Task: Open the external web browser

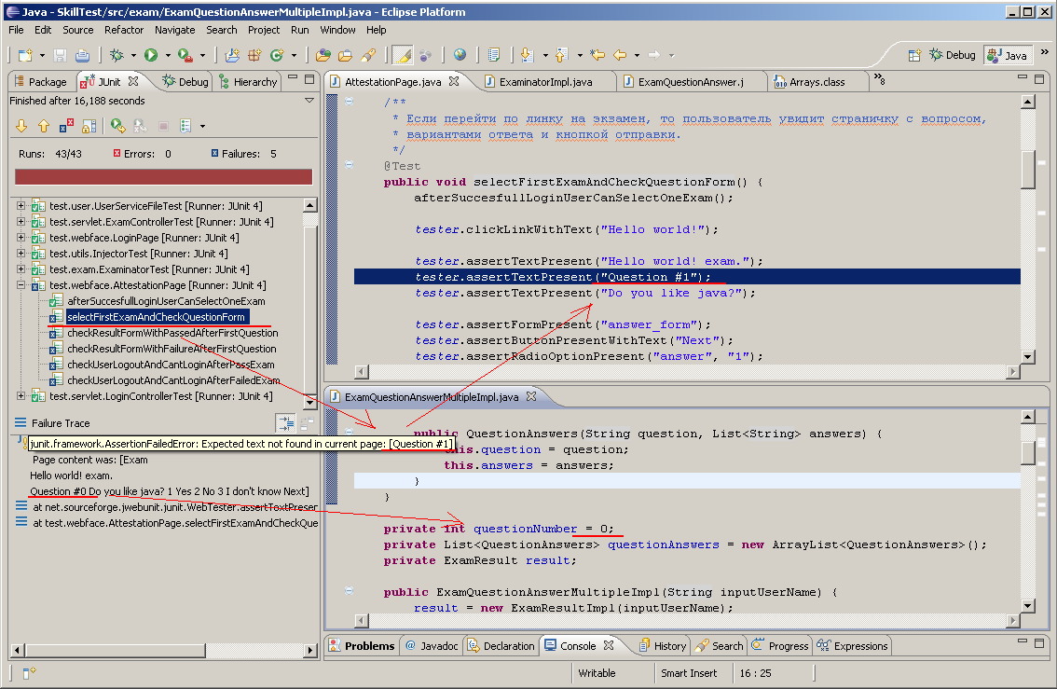Action: 460,54
